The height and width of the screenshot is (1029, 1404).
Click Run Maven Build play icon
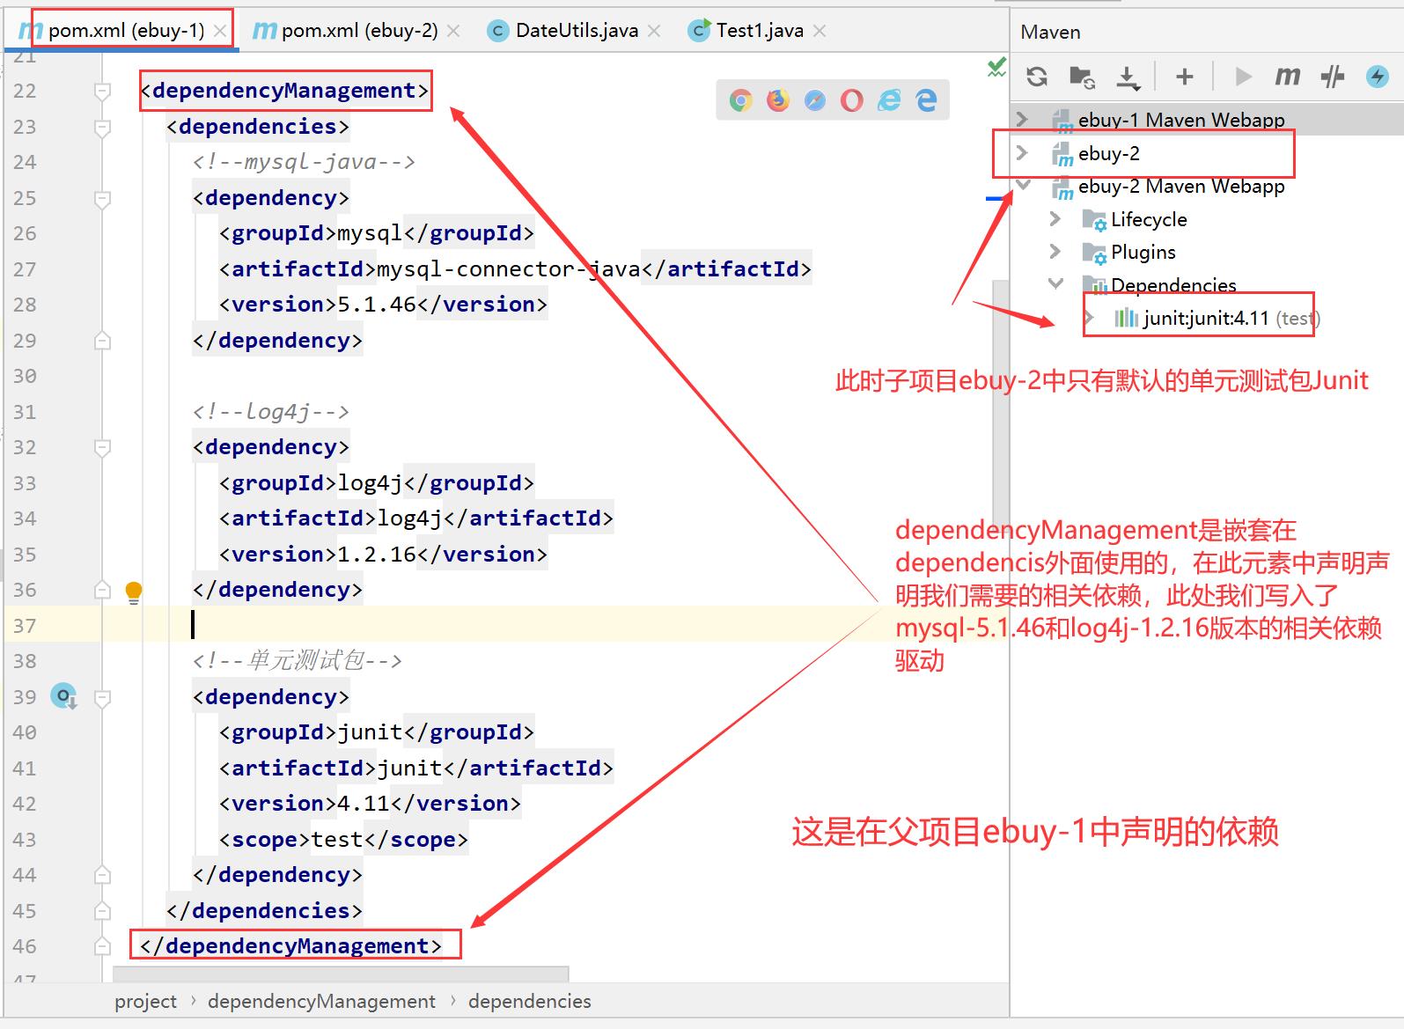[1243, 77]
